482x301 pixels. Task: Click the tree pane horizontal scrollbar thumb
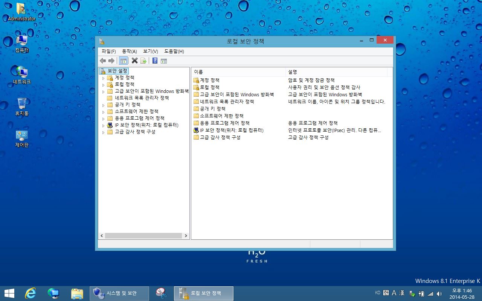(143, 236)
